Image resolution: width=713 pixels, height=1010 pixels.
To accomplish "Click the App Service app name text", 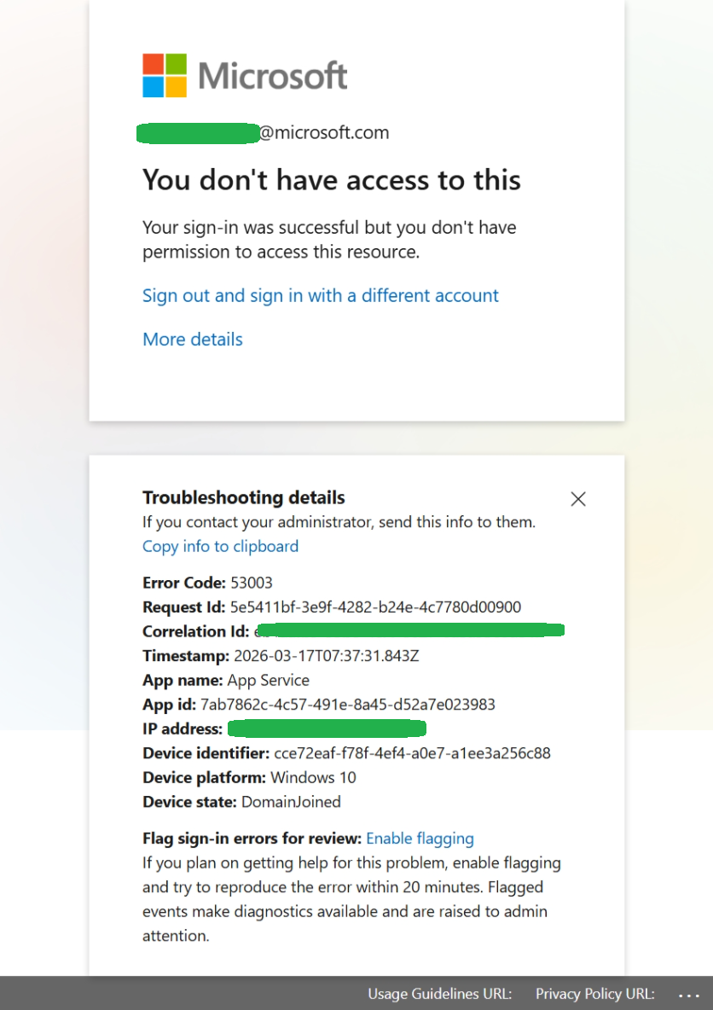I will [x=268, y=681].
